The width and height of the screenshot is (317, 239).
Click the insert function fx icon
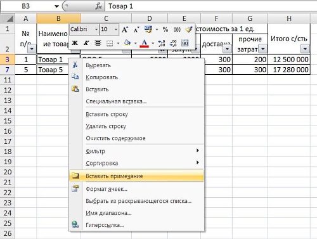point(98,6)
